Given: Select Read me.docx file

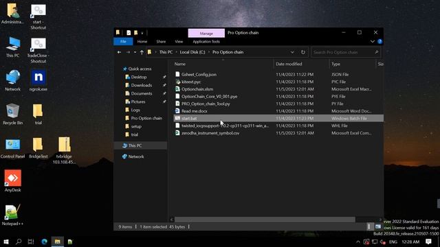Looking at the screenshot, I should 194,111.
